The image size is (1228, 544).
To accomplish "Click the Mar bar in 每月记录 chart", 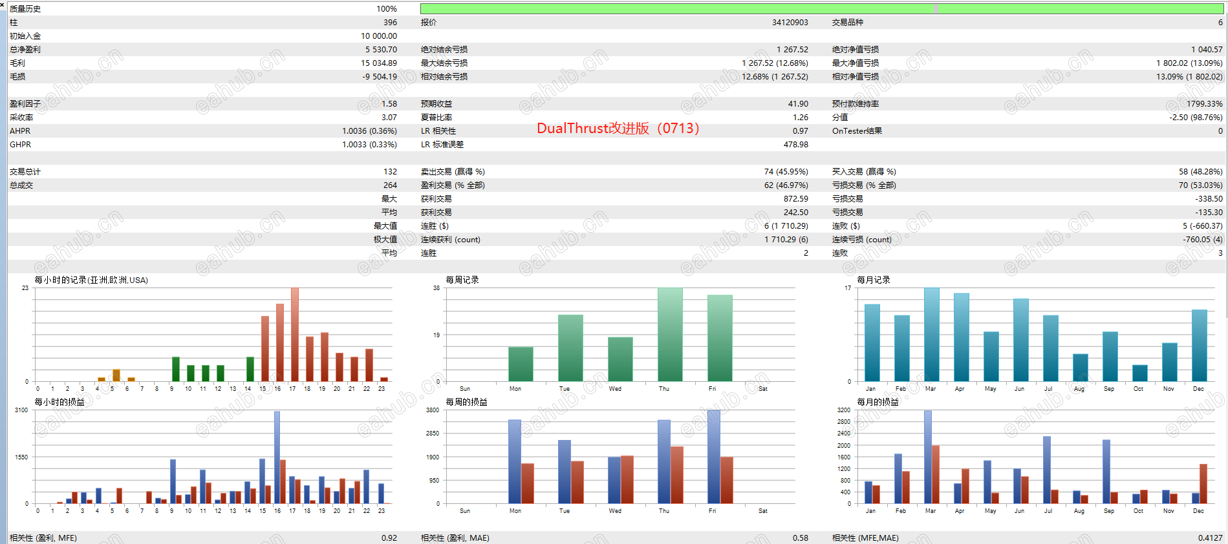I will [932, 334].
